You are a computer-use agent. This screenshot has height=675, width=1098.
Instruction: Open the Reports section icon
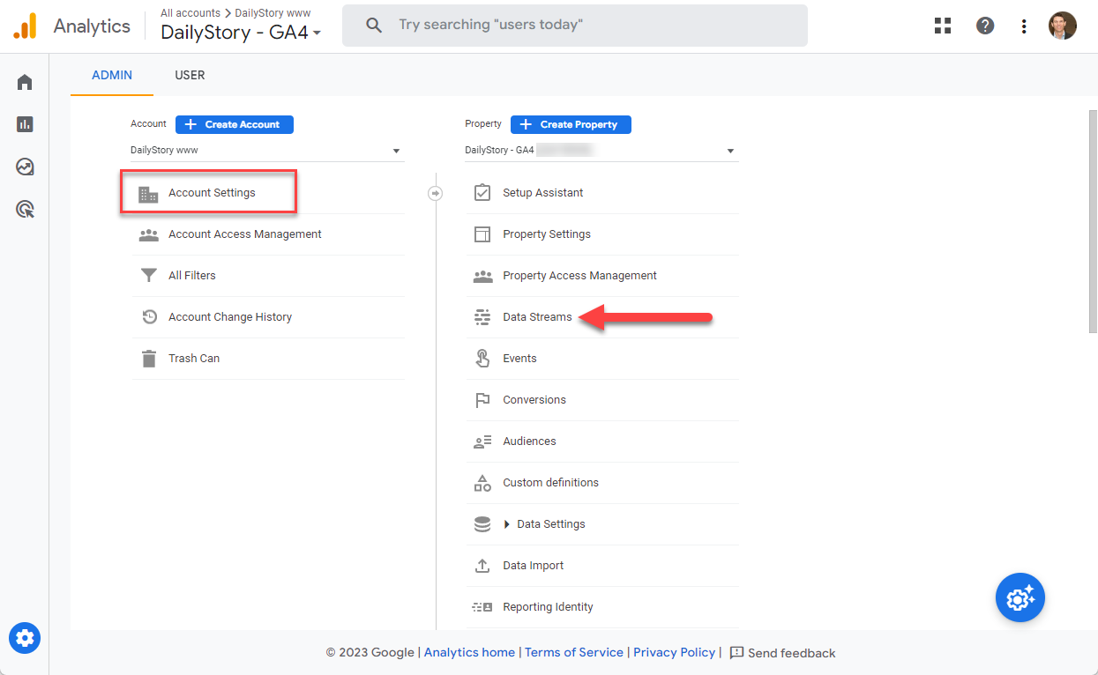[x=24, y=123]
